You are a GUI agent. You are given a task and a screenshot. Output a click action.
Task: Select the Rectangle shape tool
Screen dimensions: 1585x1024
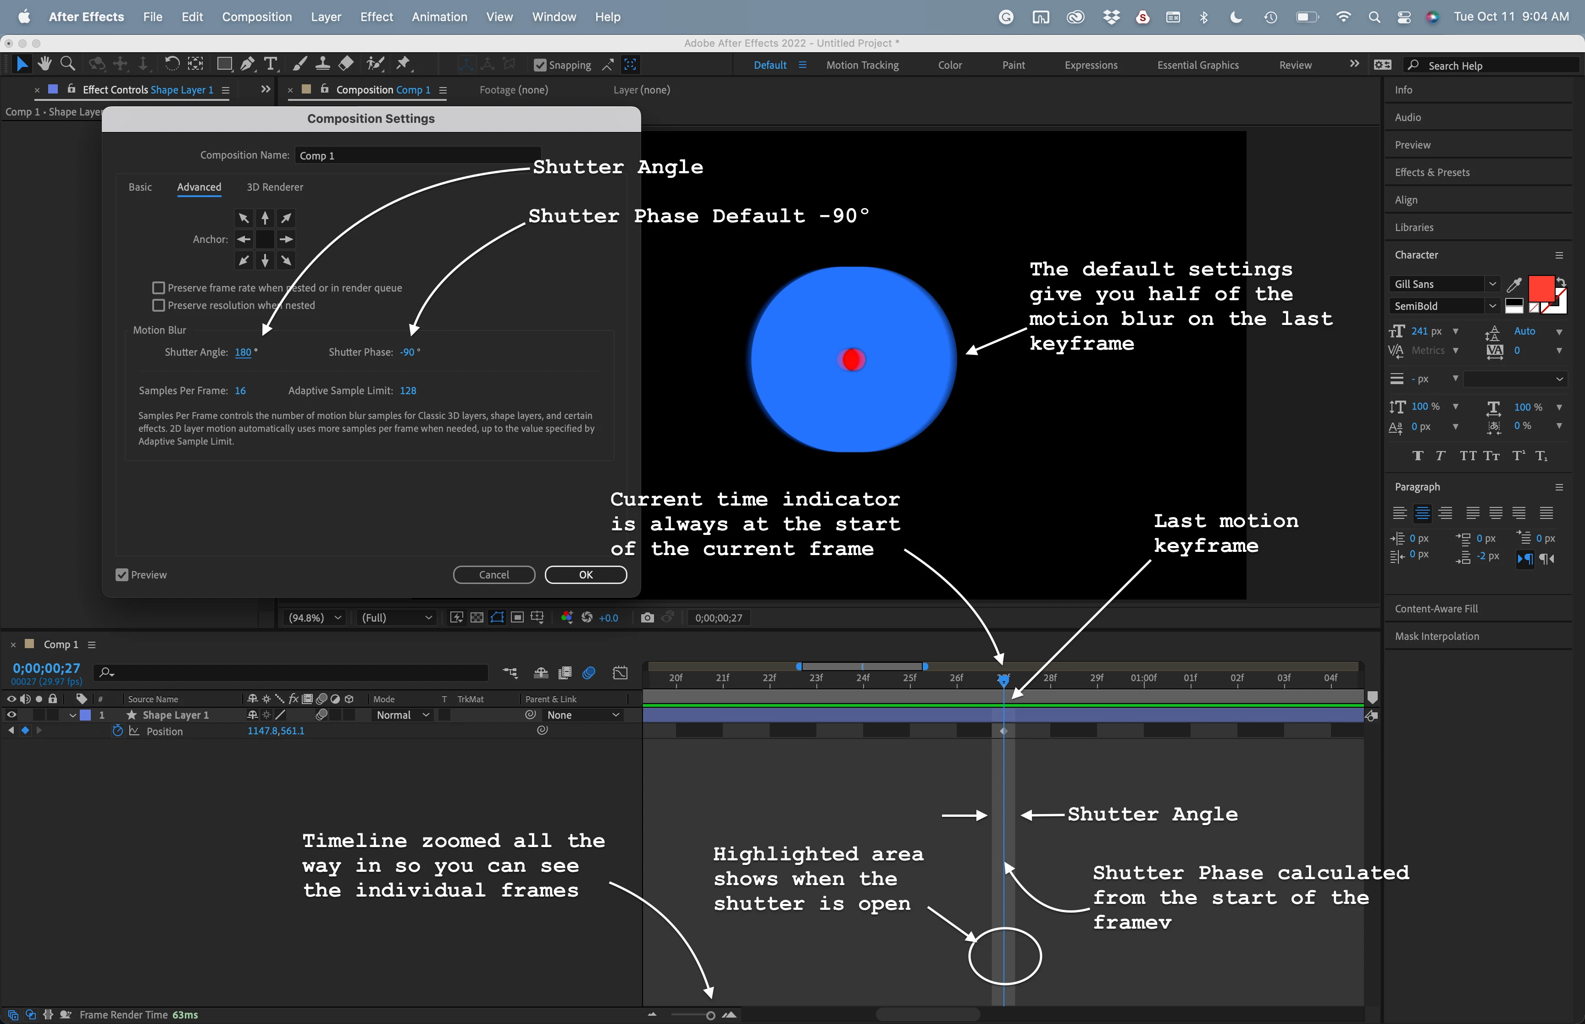tap(224, 64)
